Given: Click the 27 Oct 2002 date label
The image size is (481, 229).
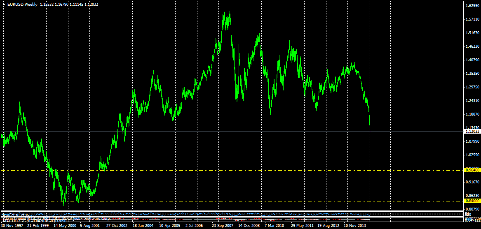Looking at the screenshot, I should pos(117,226).
